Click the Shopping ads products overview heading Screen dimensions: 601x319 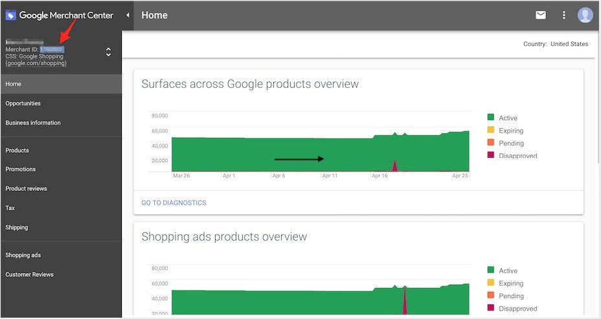point(224,237)
